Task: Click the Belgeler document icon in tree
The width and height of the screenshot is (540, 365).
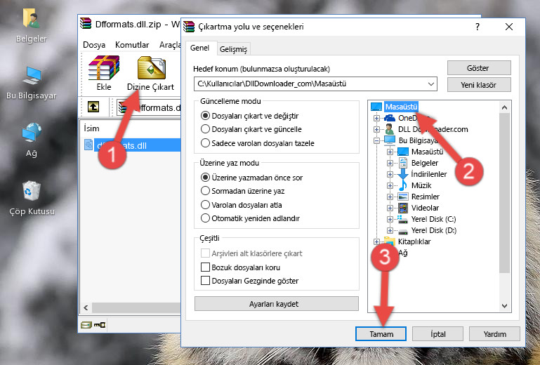Action: pyautogui.click(x=402, y=163)
